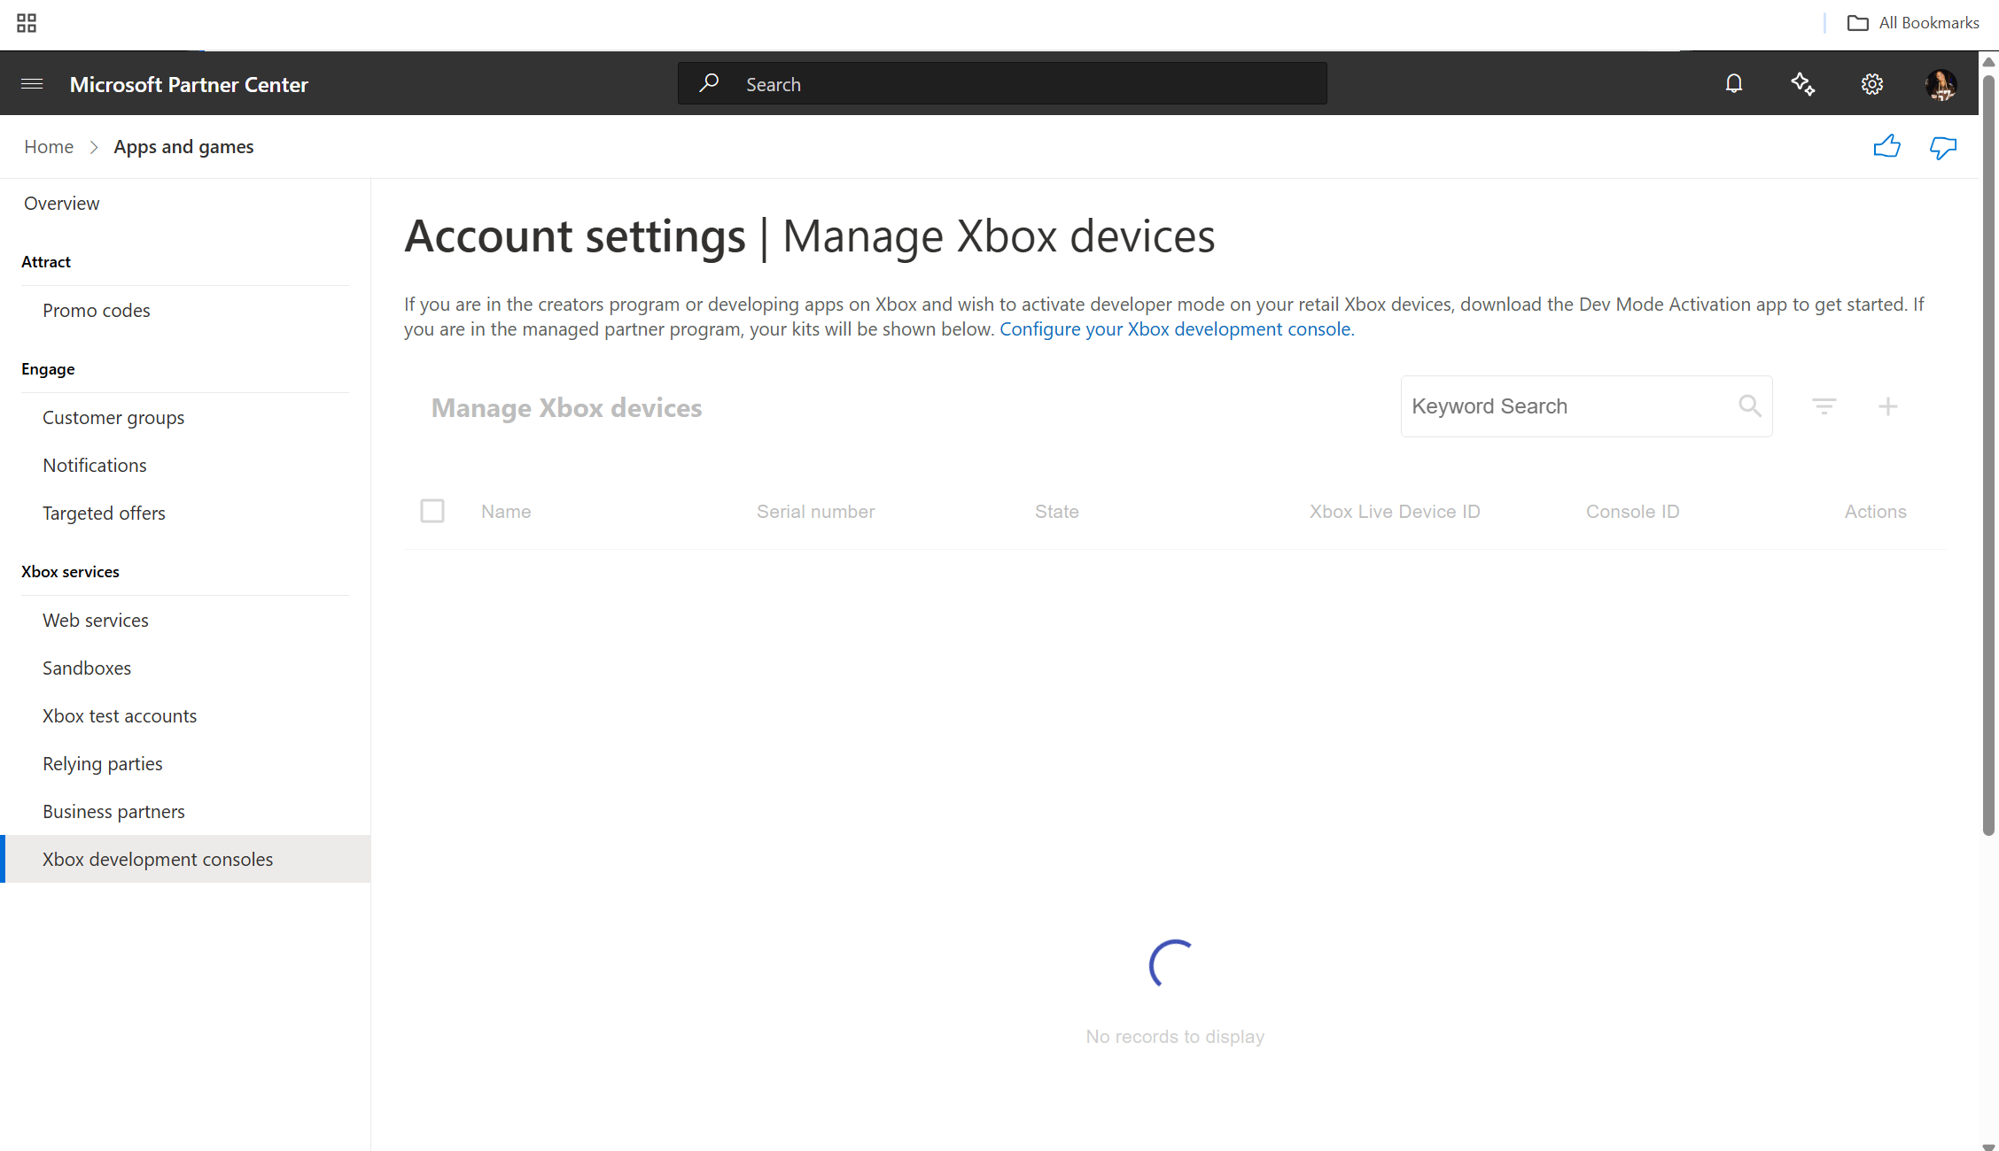Click the plus icon to add device
This screenshot has width=1999, height=1151.
coord(1887,406)
